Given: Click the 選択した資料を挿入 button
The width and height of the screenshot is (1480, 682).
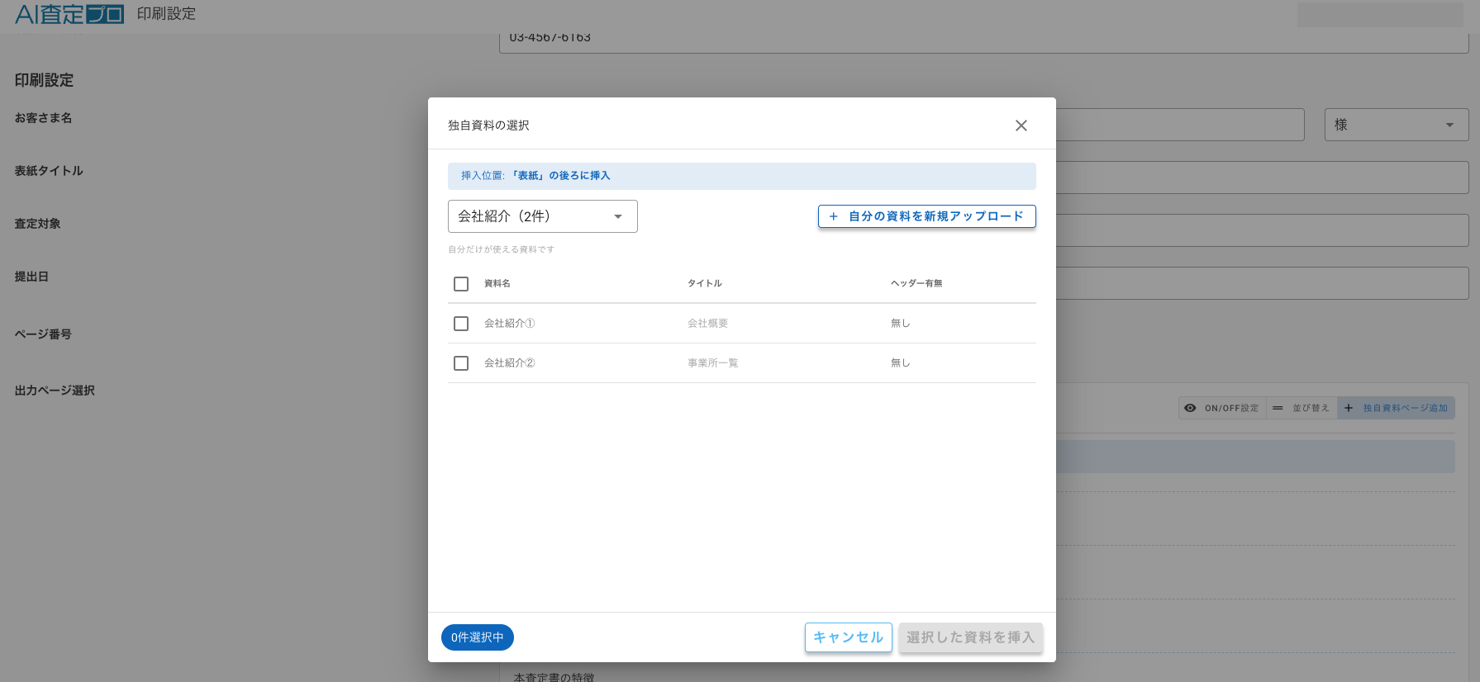Looking at the screenshot, I should (971, 637).
